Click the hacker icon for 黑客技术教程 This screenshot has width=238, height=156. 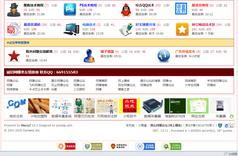pos(14,10)
